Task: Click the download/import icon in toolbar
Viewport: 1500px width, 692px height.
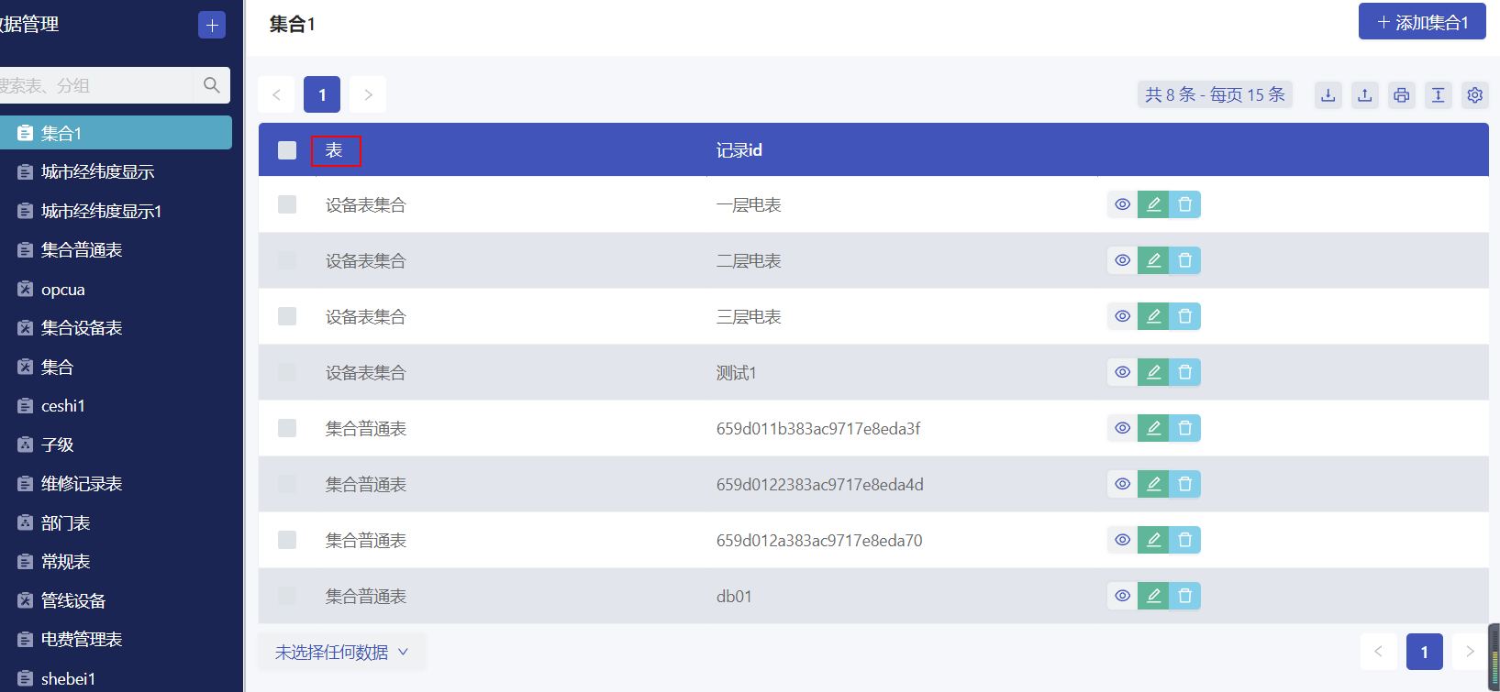Action: coord(1328,94)
